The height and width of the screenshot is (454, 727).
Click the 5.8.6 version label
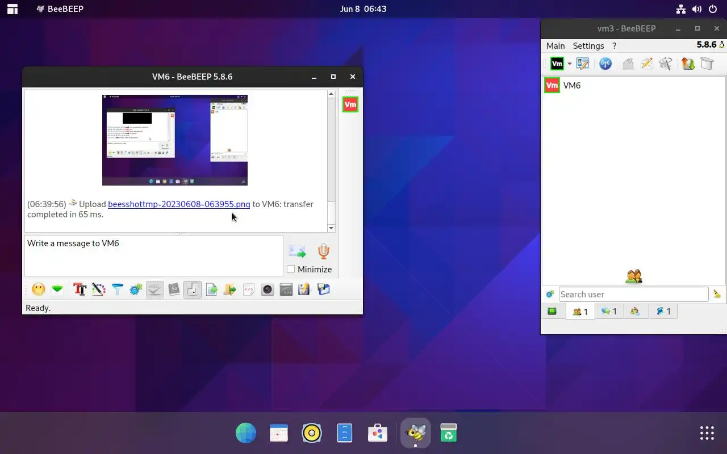pos(707,45)
